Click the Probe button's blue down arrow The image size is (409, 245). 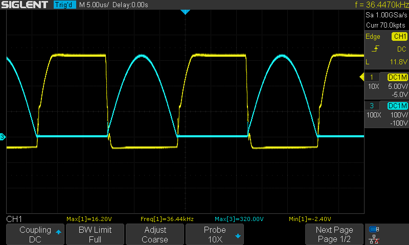click(x=238, y=236)
